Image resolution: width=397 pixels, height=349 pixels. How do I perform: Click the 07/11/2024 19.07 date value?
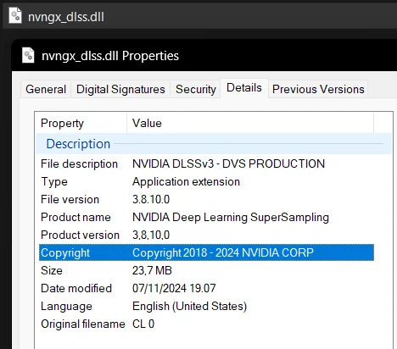[x=174, y=289]
